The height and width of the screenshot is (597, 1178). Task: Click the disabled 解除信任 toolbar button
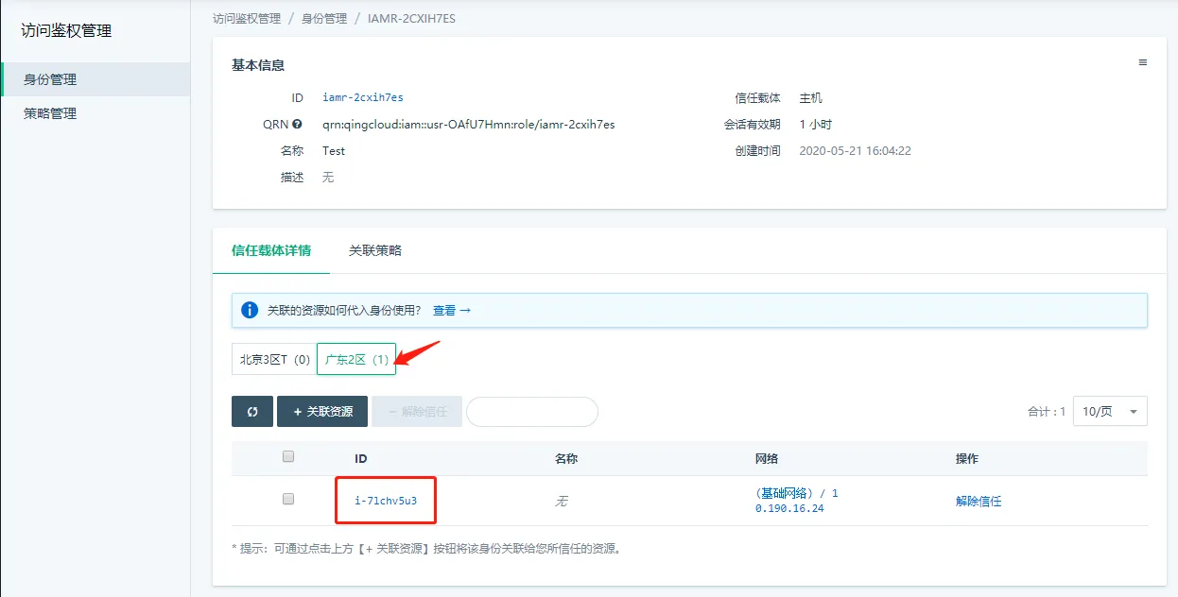[417, 412]
